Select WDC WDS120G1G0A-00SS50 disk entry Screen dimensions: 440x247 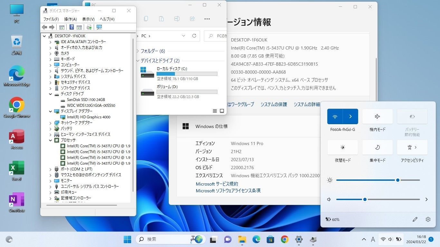[x=88, y=105]
